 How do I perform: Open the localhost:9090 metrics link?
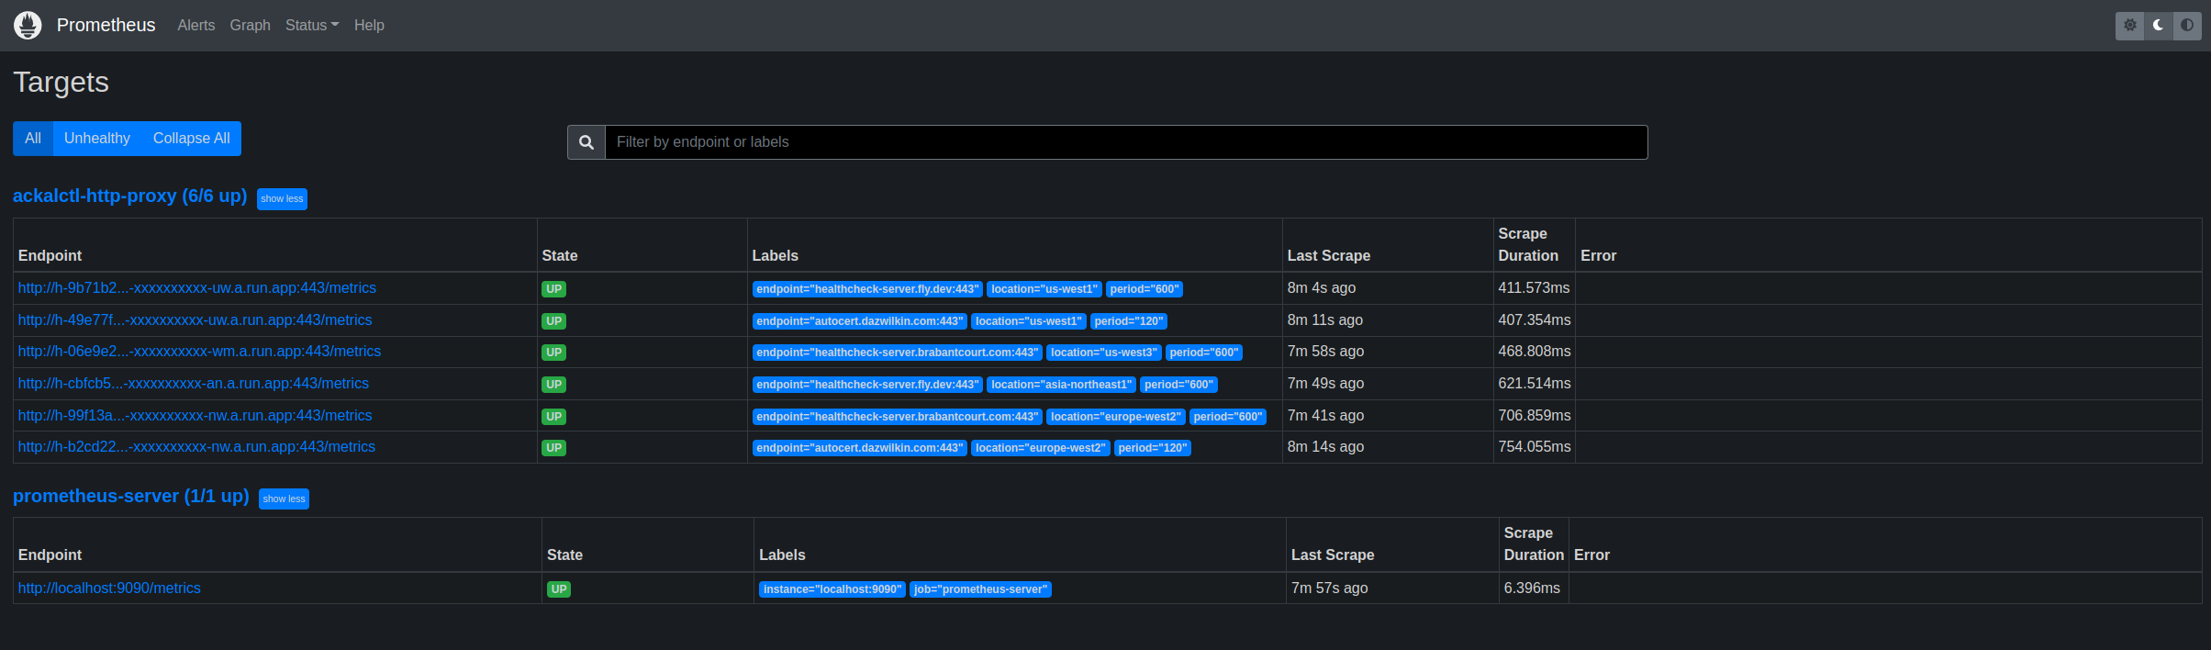[109, 588]
